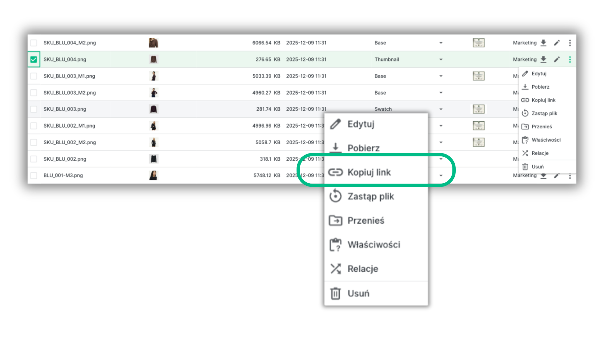
Task: Expand the Thumbnail type dropdown
Action: 441,59
